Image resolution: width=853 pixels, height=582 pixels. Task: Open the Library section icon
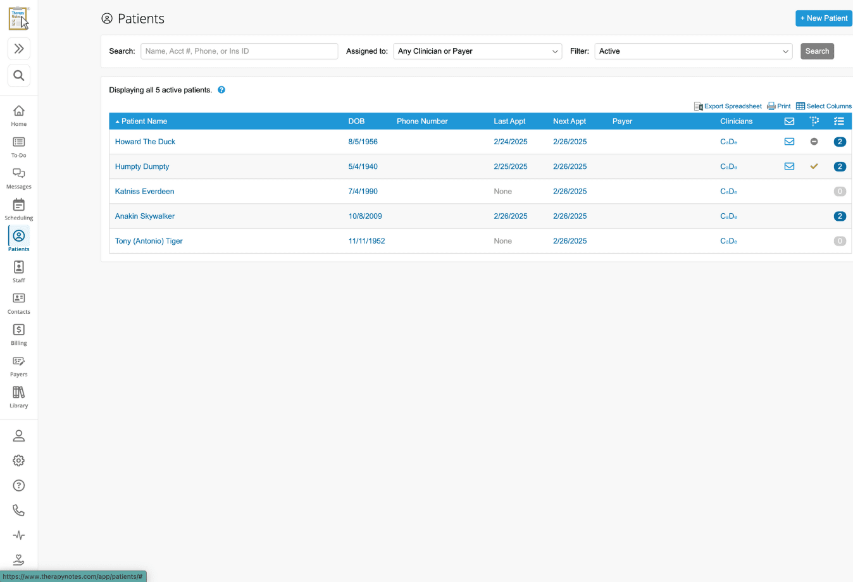click(x=19, y=397)
